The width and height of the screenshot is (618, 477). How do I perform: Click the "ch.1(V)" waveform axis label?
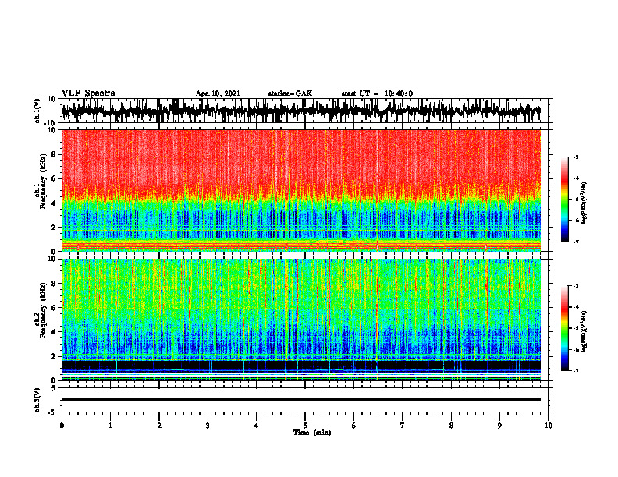tap(37, 111)
